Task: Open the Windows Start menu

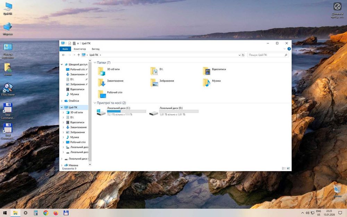Action: tap(5, 213)
